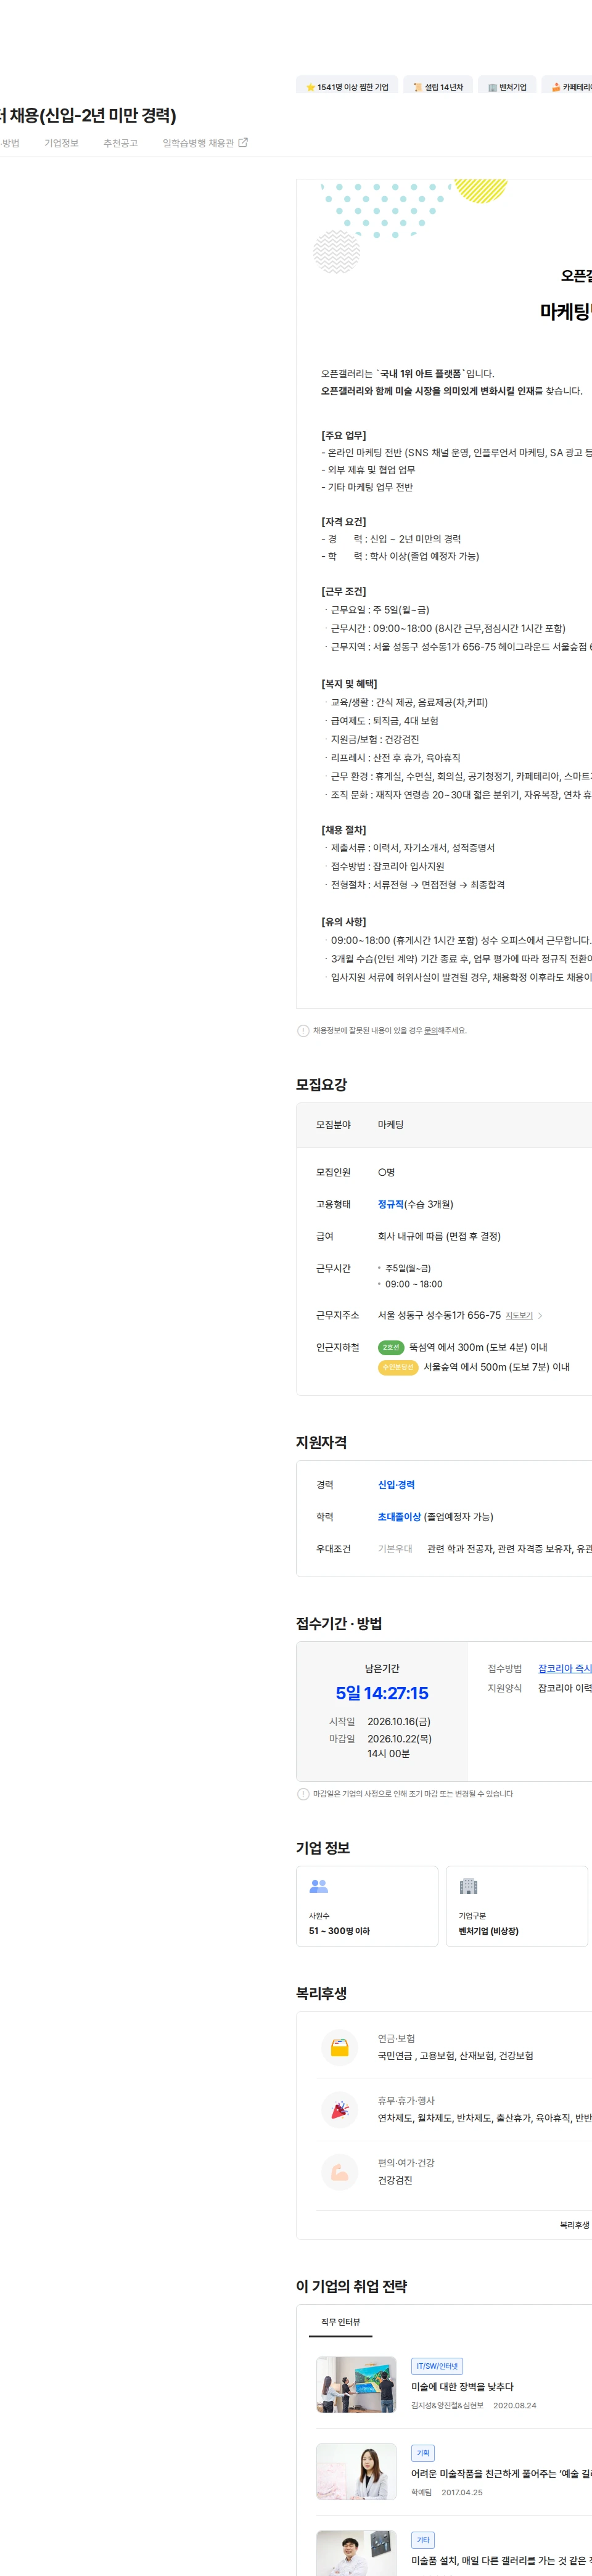
Task: Switch to the 기업정보 tab
Action: coord(61,143)
